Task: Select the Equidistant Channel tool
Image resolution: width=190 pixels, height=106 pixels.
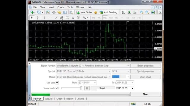Action: pyautogui.click(x=61, y=18)
